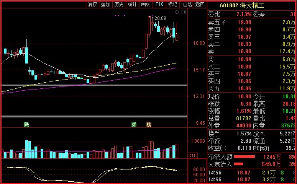297x184 pixels.
Task: Click the 80.00 indicator axis label
Action: pyautogui.click(x=199, y=169)
